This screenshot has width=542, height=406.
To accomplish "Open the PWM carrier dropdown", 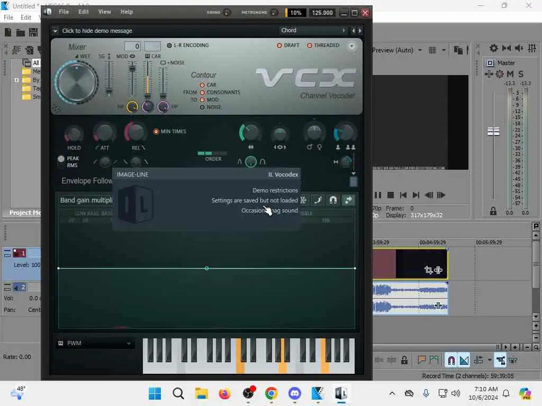I will (95, 343).
